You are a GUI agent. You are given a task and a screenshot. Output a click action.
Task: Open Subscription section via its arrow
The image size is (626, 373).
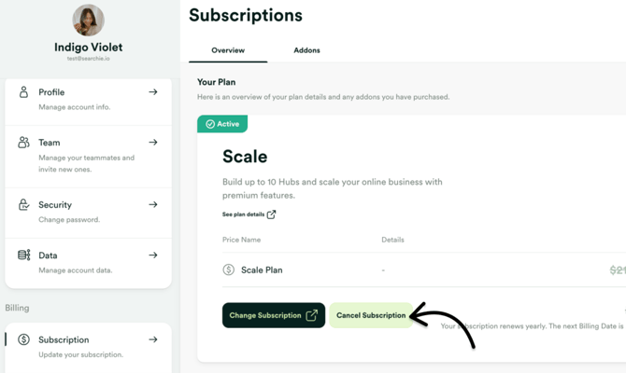pyautogui.click(x=153, y=340)
